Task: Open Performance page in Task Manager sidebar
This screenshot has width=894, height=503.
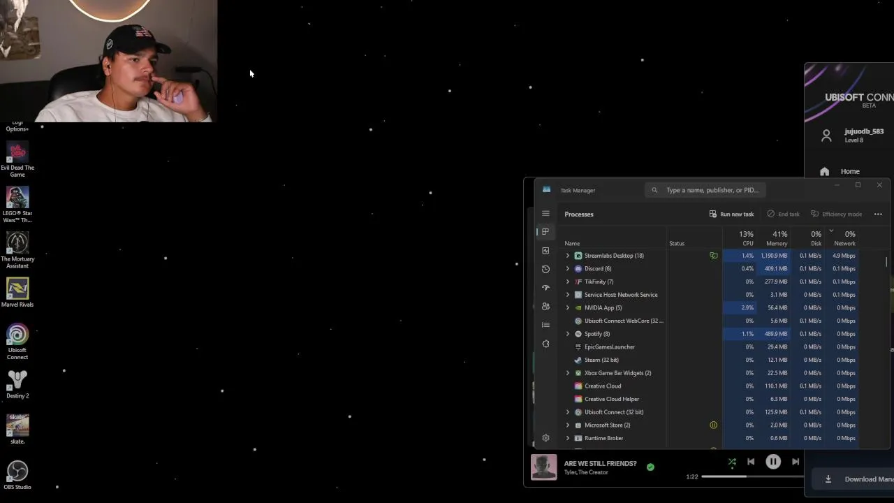Action: pos(545,250)
